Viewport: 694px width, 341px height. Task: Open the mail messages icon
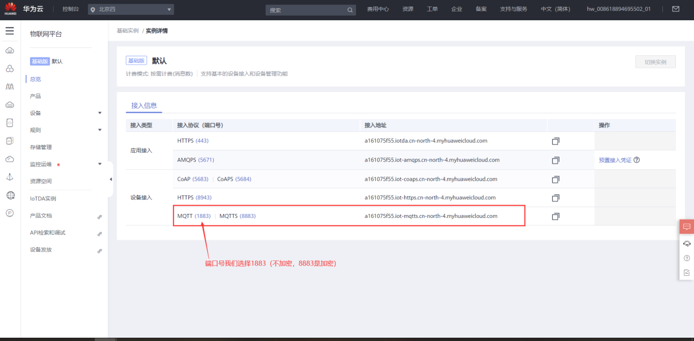click(x=675, y=9)
